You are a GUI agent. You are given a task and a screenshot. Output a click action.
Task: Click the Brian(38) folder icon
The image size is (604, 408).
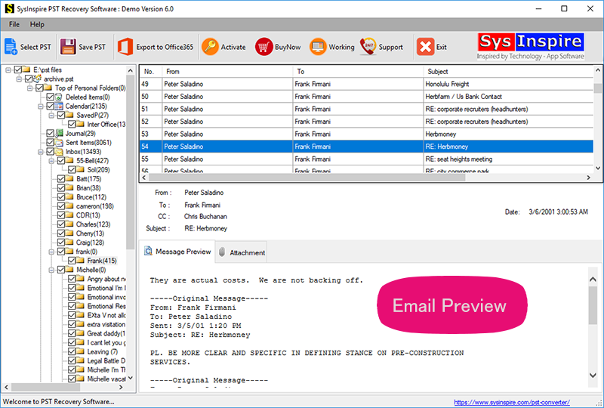(69, 188)
